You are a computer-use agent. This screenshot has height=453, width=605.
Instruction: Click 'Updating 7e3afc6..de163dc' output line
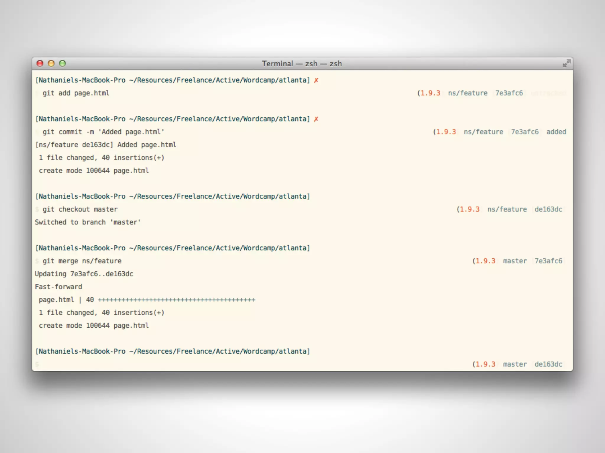(84, 274)
